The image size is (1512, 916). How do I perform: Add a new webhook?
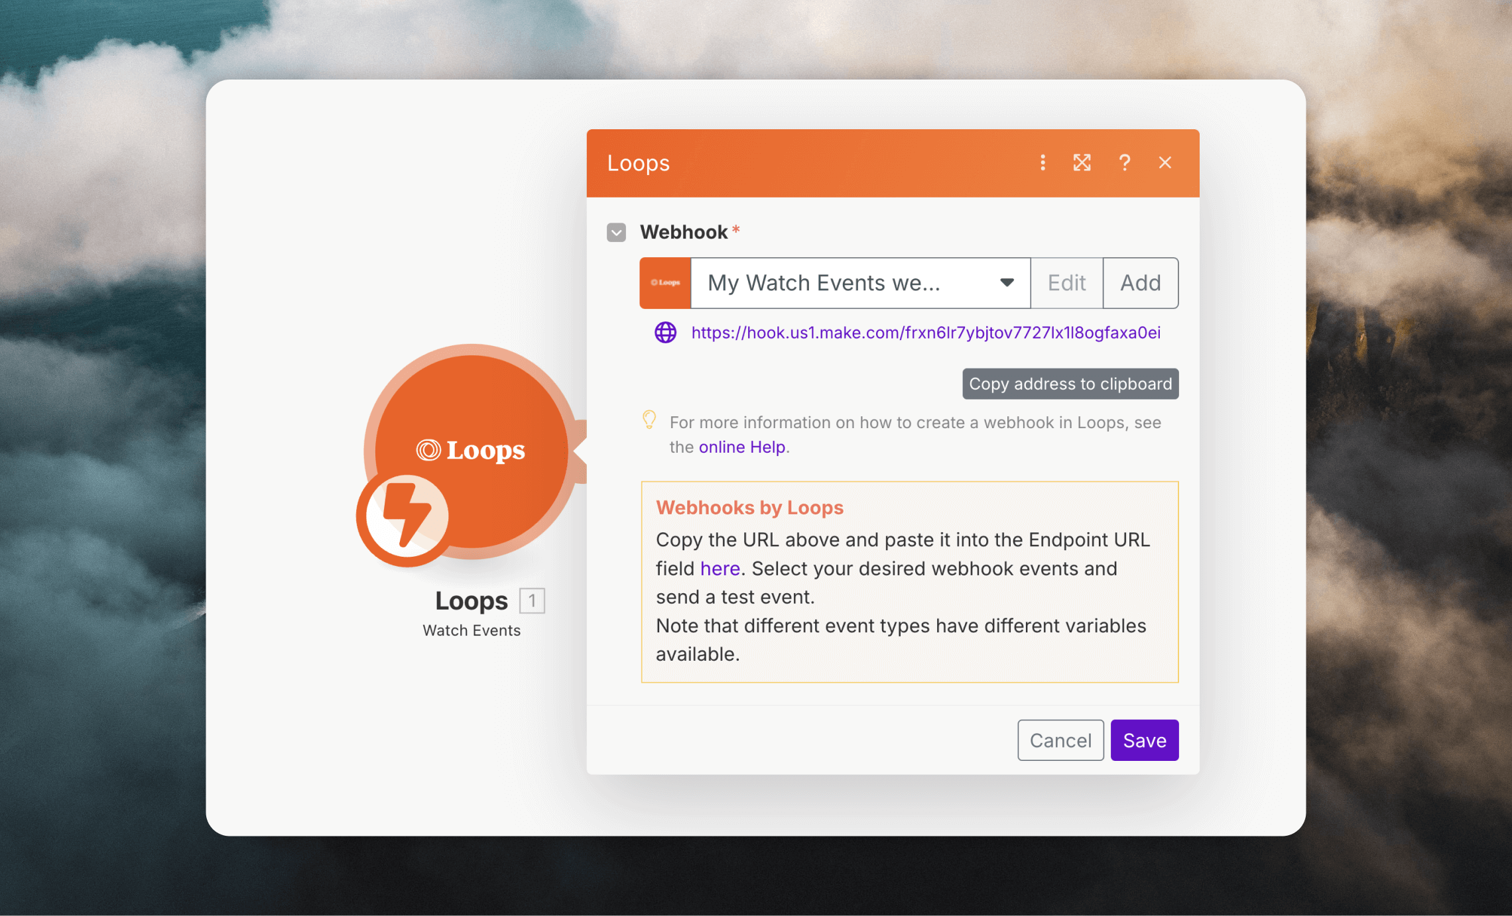[1141, 283]
